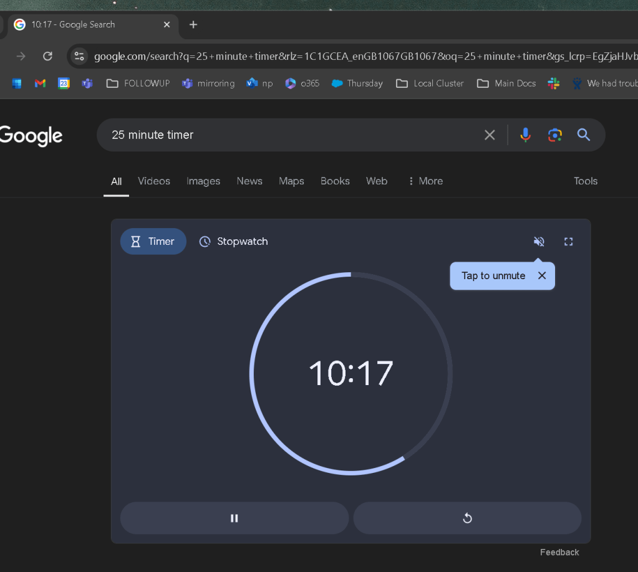Start a voice search with the microphone
The width and height of the screenshot is (638, 572).
pos(525,135)
